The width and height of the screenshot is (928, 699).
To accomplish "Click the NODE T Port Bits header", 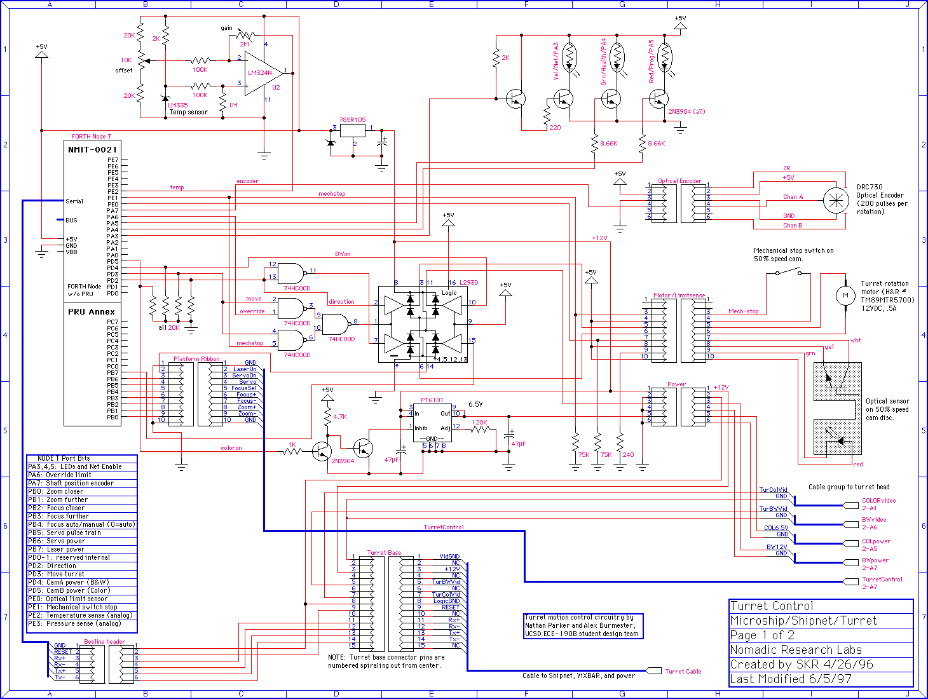I will click(82, 458).
